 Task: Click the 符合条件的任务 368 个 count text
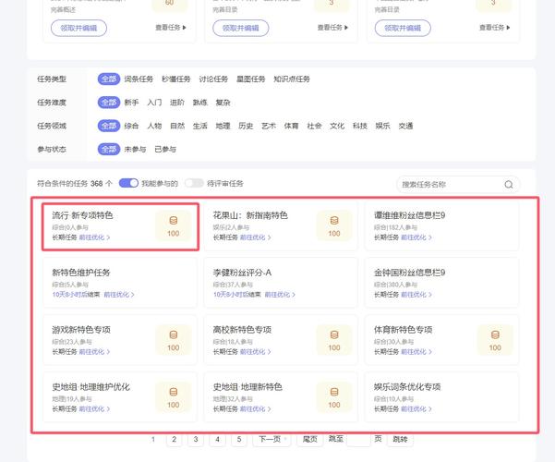click(75, 184)
